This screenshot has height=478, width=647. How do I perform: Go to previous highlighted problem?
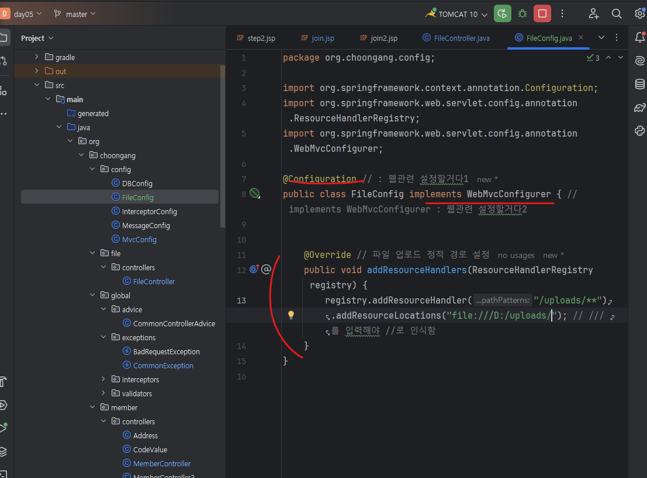click(608, 58)
